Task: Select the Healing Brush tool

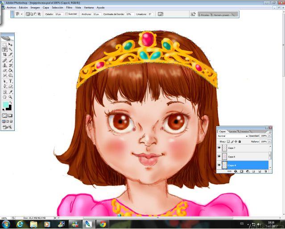Action: [x=4, y=61]
